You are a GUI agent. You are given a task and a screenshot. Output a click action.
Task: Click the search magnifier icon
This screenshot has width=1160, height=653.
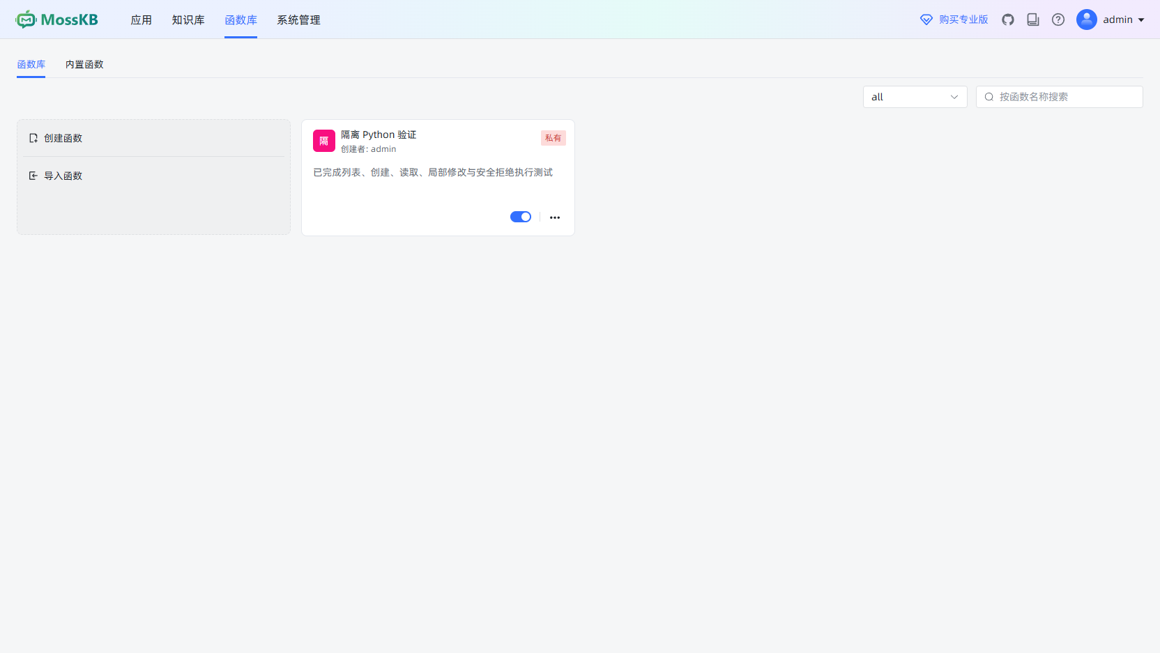[989, 97]
